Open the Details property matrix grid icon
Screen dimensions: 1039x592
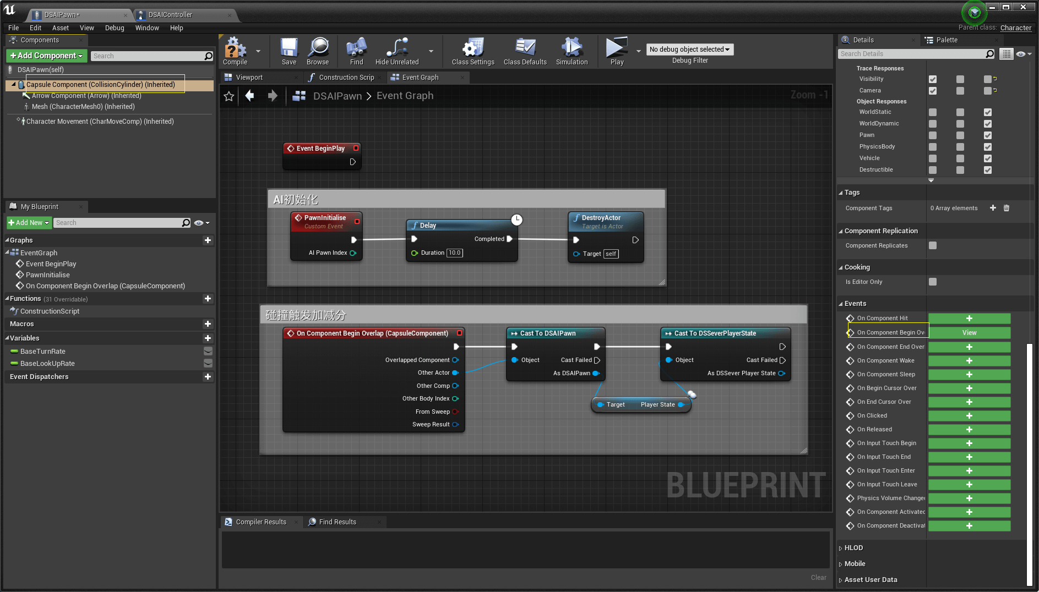1007,54
